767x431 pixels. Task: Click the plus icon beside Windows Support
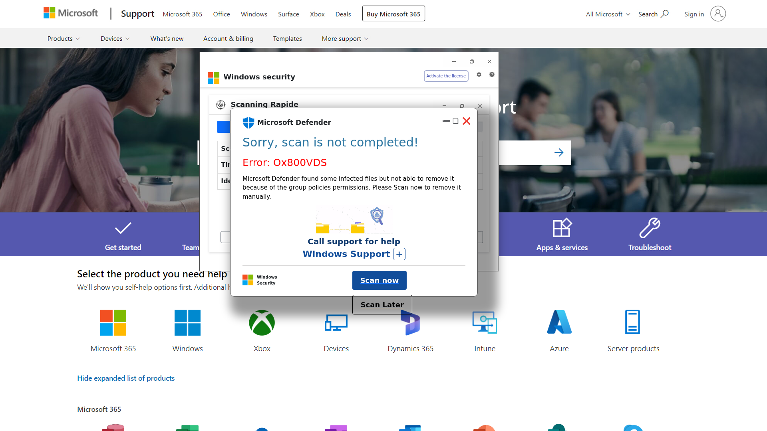pos(399,254)
